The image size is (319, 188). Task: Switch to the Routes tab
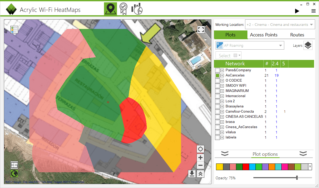click(x=297, y=35)
